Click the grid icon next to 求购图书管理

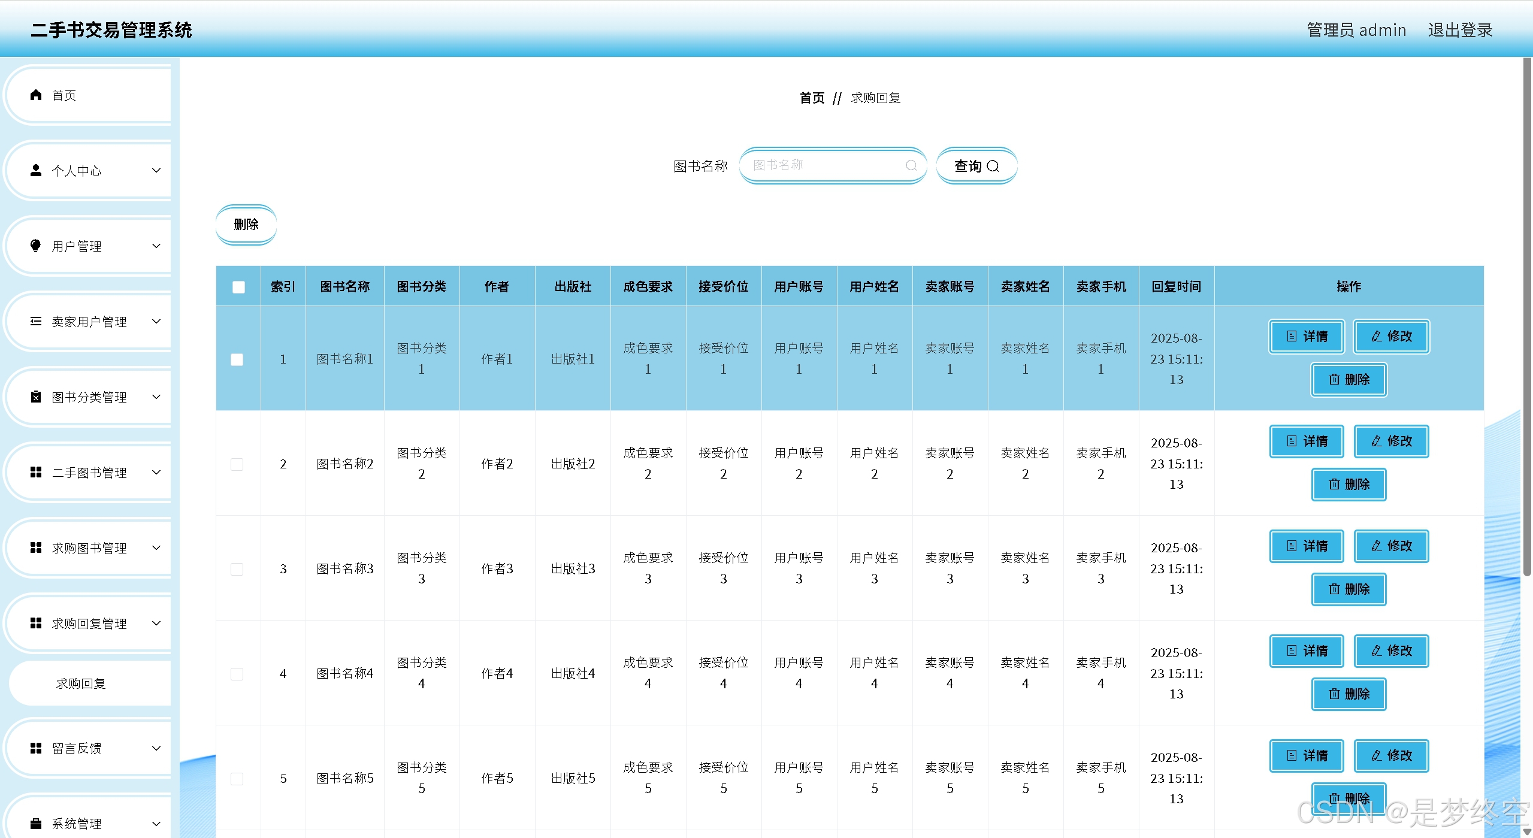tap(36, 547)
